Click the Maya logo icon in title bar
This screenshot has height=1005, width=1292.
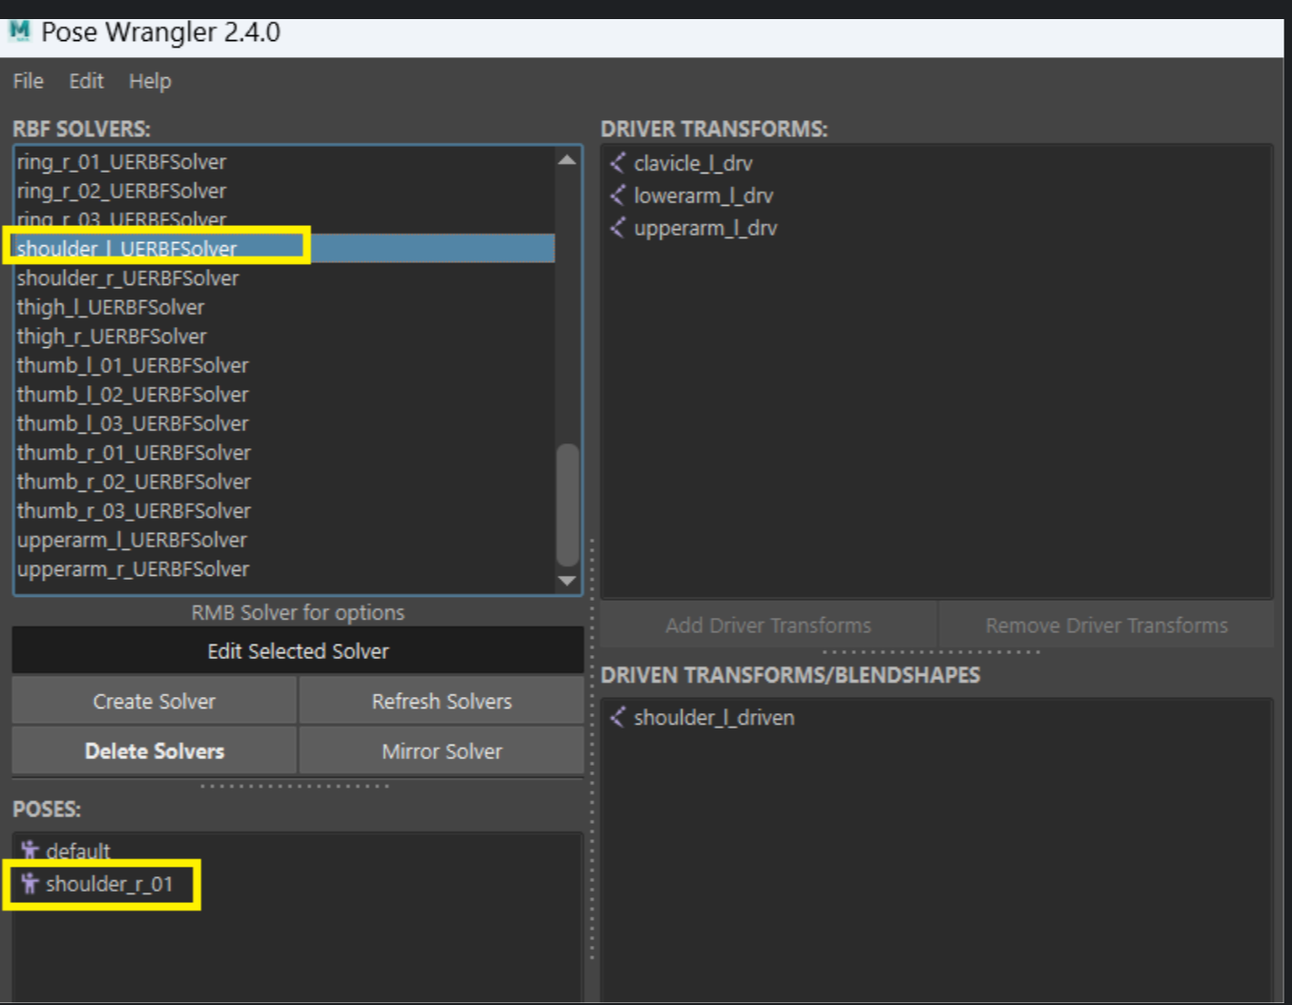click(x=19, y=31)
